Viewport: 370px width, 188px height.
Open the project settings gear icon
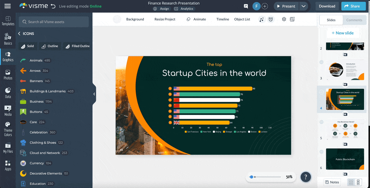284,19
